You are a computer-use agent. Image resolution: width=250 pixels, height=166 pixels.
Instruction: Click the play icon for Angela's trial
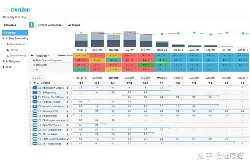click(x=68, y=116)
